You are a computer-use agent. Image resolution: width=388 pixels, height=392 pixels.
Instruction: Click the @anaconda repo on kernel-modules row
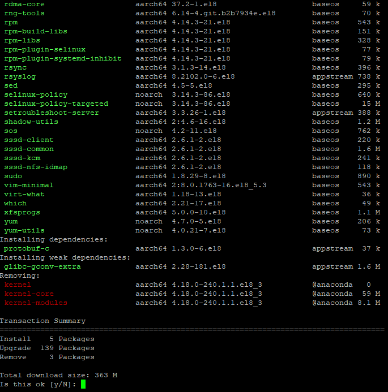tap(332, 303)
